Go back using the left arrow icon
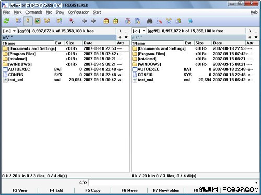Screen dimensions: 261x195 click(85, 21)
